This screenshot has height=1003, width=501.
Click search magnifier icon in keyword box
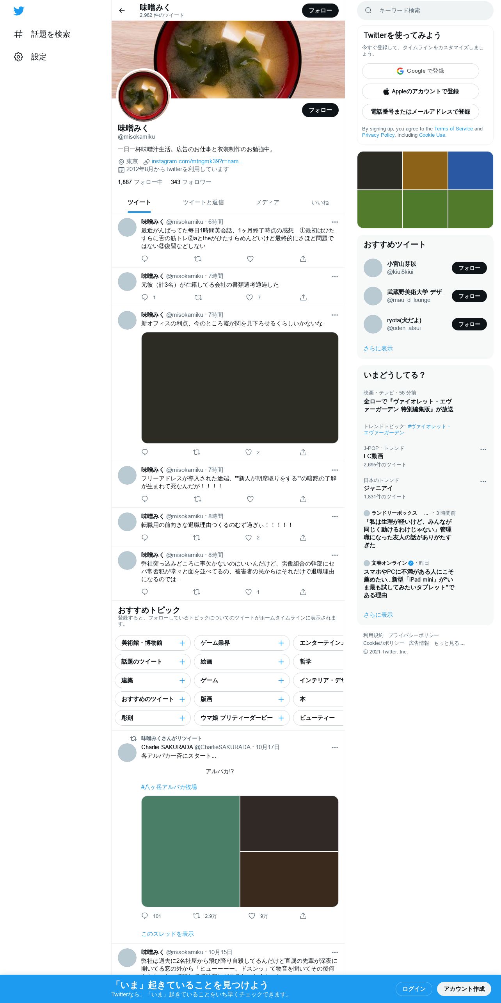(368, 11)
